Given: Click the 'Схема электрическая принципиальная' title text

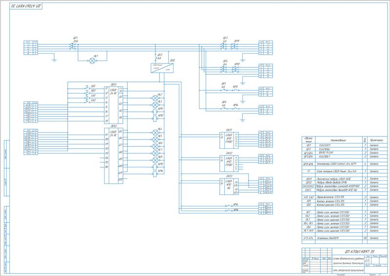Looking at the screenshot, I should coord(348,270).
